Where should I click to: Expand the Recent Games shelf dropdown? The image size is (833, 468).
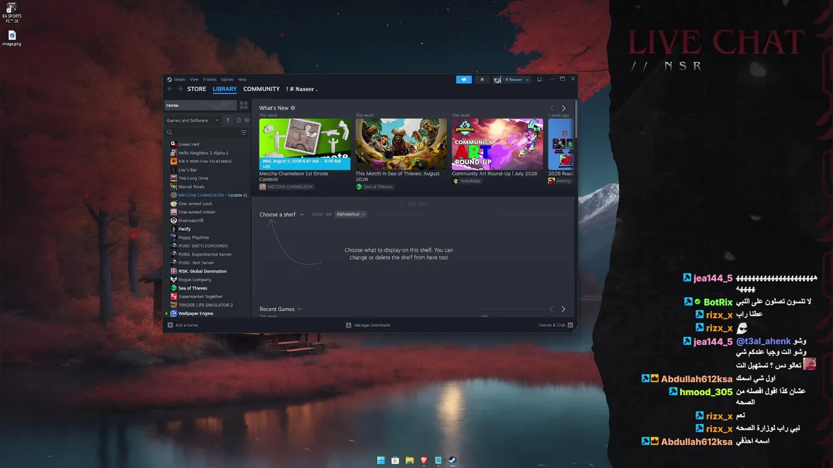click(280, 309)
